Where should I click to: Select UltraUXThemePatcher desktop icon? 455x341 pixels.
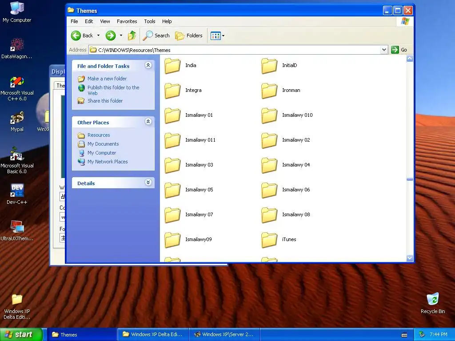pyautogui.click(x=17, y=230)
